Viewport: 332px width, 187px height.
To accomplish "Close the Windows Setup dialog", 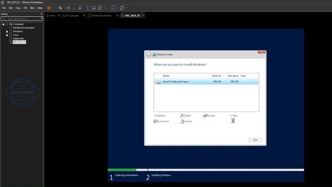I will click(x=261, y=52).
